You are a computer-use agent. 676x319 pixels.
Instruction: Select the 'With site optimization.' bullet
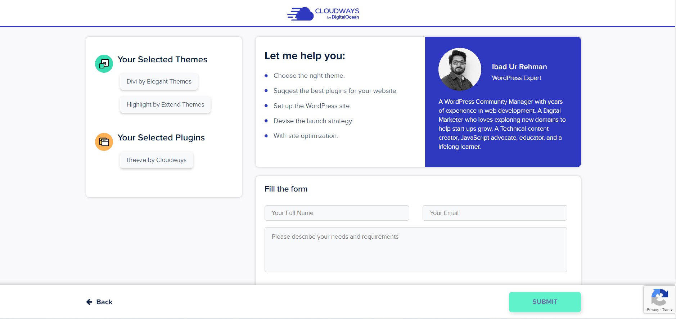306,136
